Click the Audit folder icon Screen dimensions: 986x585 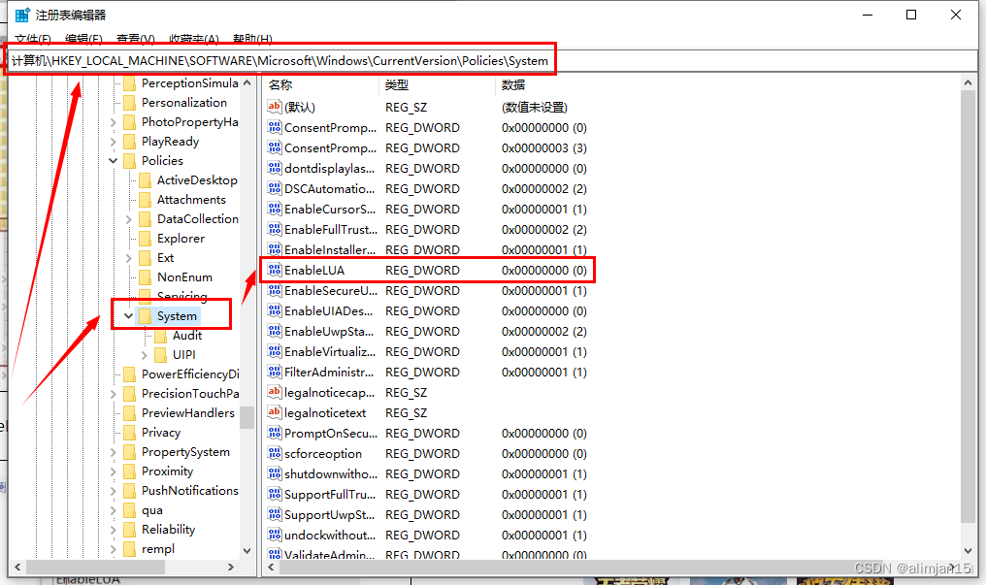click(x=161, y=336)
